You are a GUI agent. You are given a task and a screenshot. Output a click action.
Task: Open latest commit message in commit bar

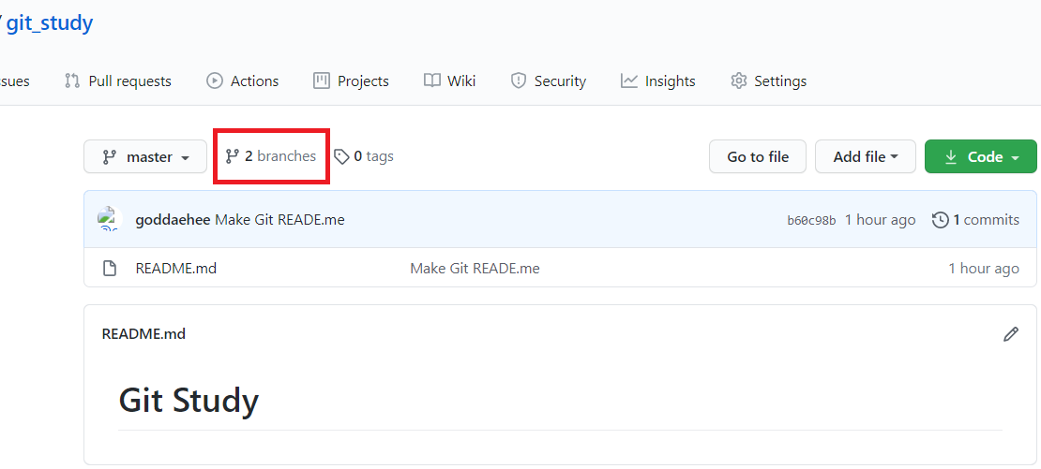pyautogui.click(x=280, y=220)
